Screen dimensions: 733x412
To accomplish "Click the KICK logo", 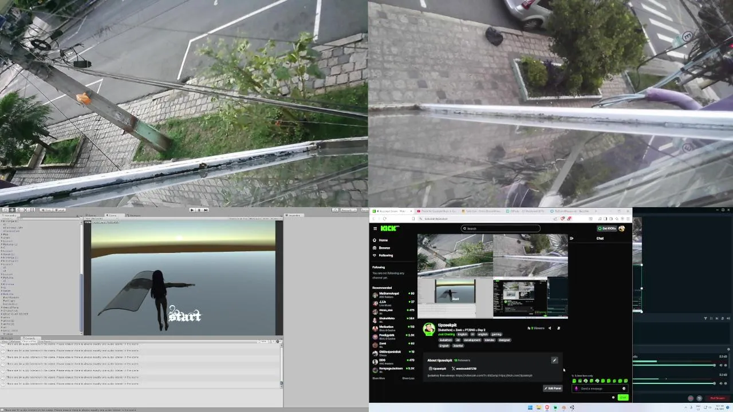I will [389, 228].
